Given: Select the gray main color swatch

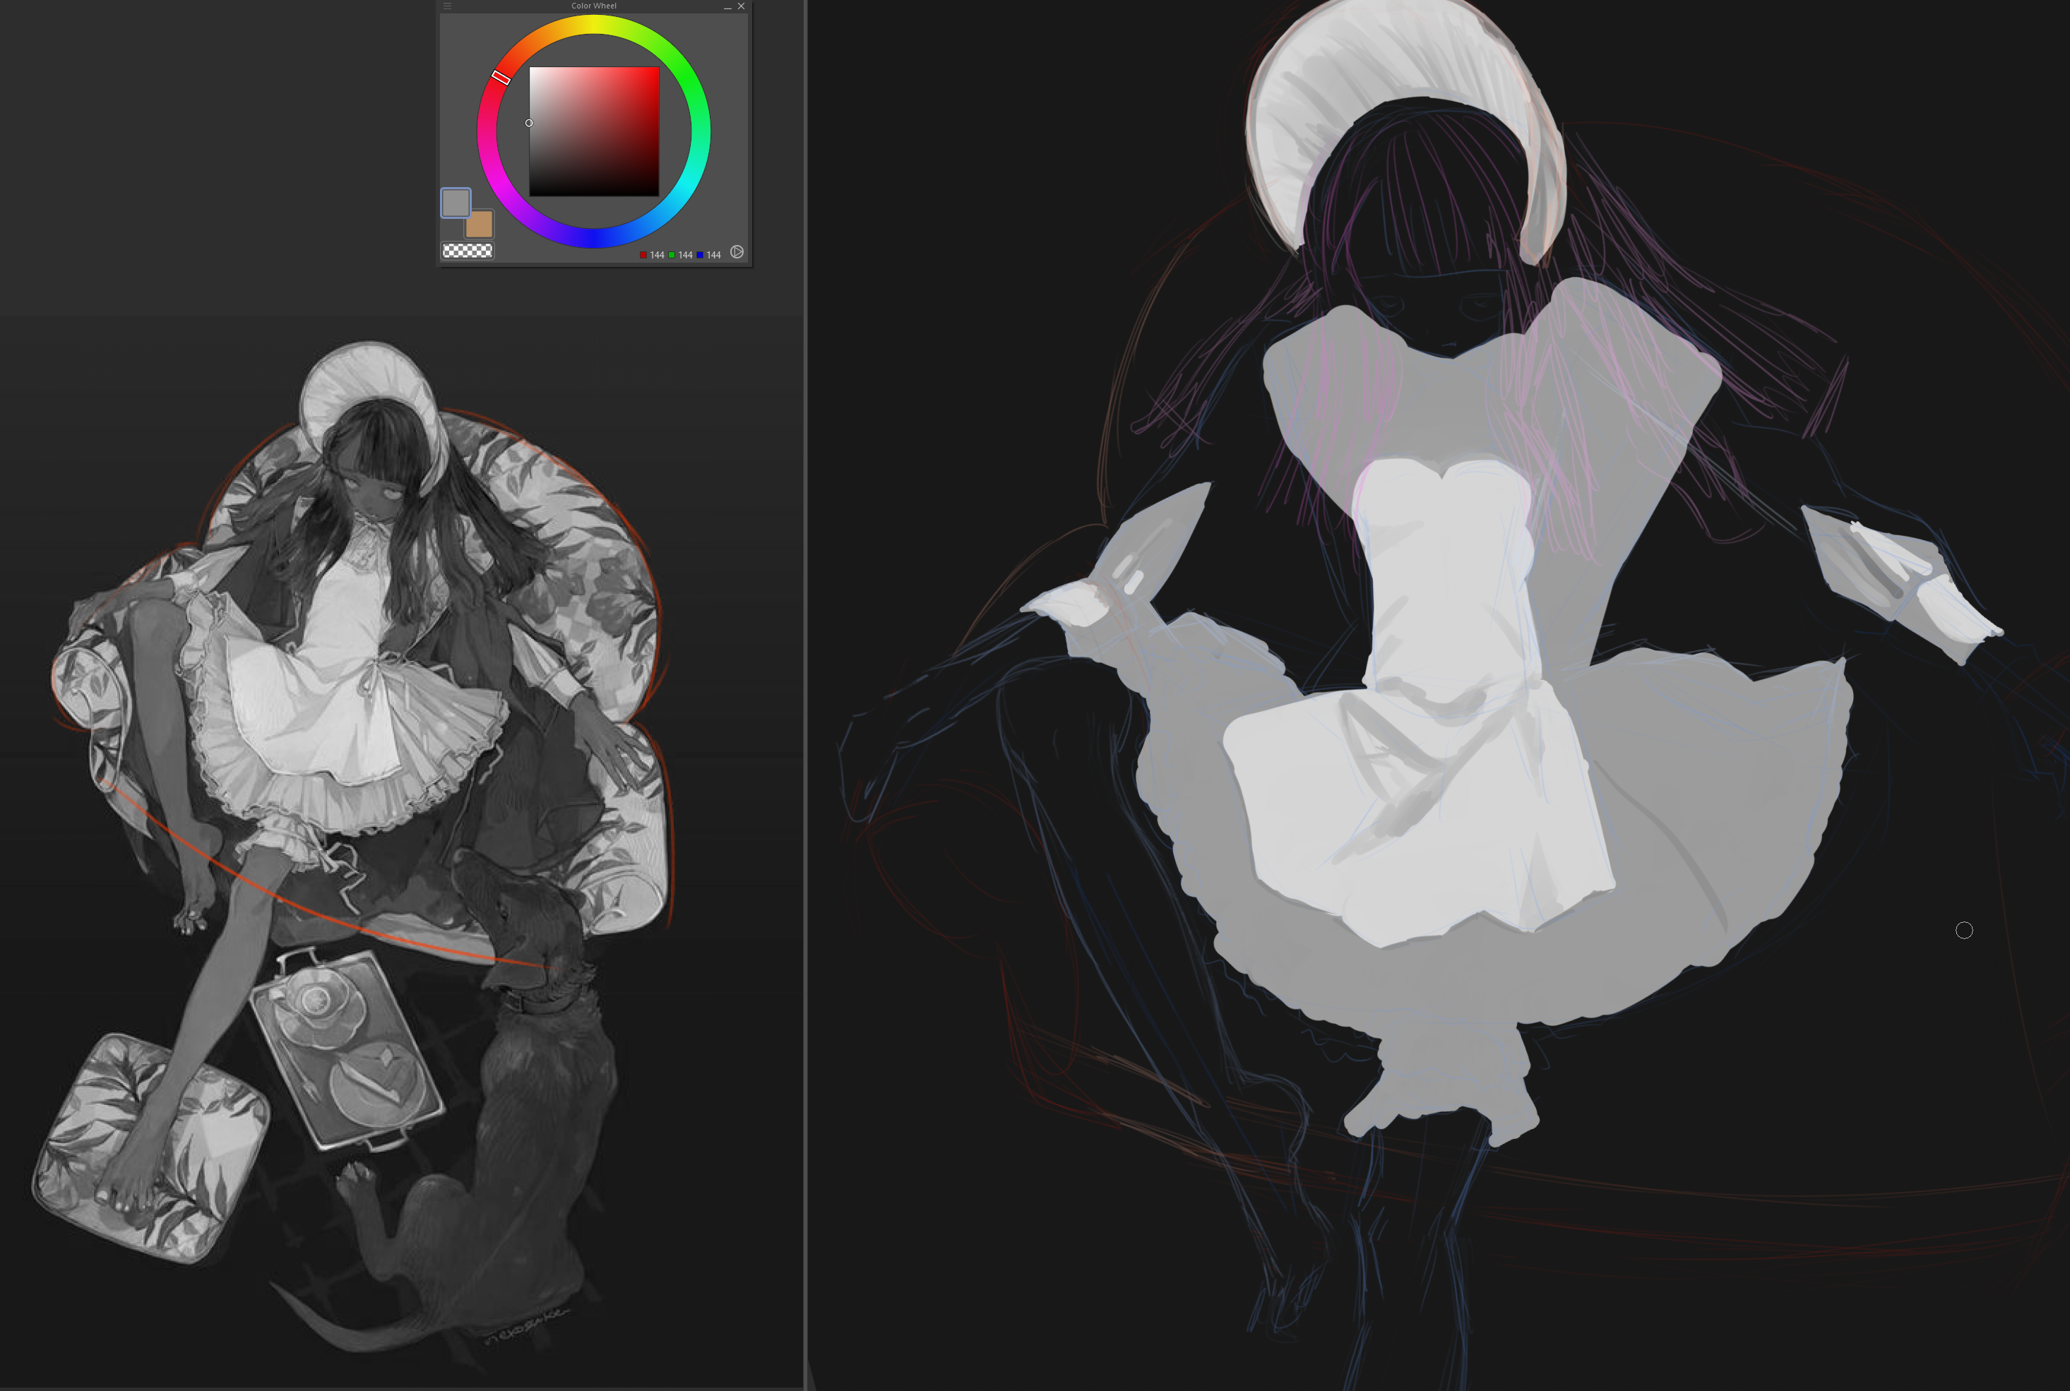Looking at the screenshot, I should pos(455,202).
